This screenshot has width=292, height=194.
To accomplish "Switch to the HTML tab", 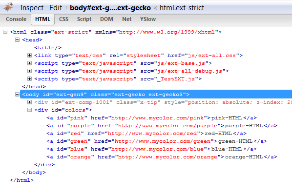I will coord(42,19).
